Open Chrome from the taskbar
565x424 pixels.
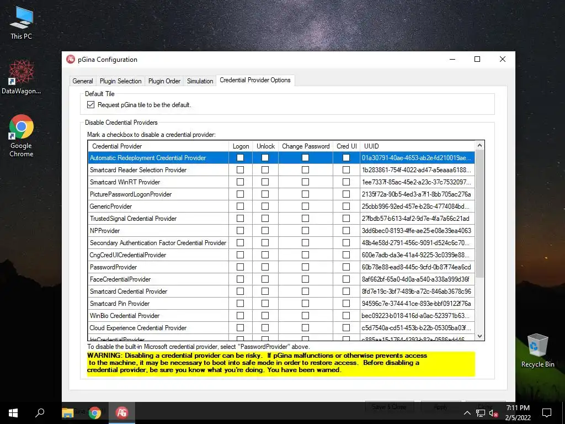click(95, 413)
